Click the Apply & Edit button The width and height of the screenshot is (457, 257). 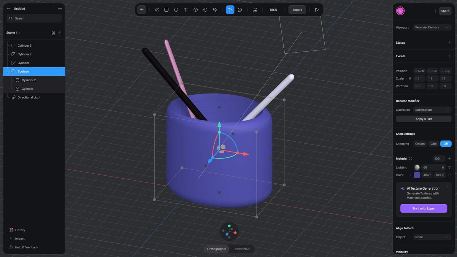[x=423, y=119]
